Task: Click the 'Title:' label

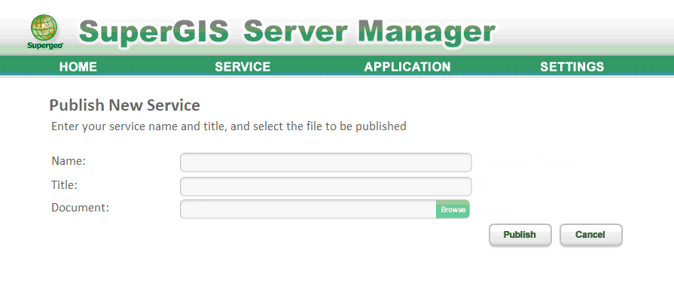Action: click(x=65, y=185)
